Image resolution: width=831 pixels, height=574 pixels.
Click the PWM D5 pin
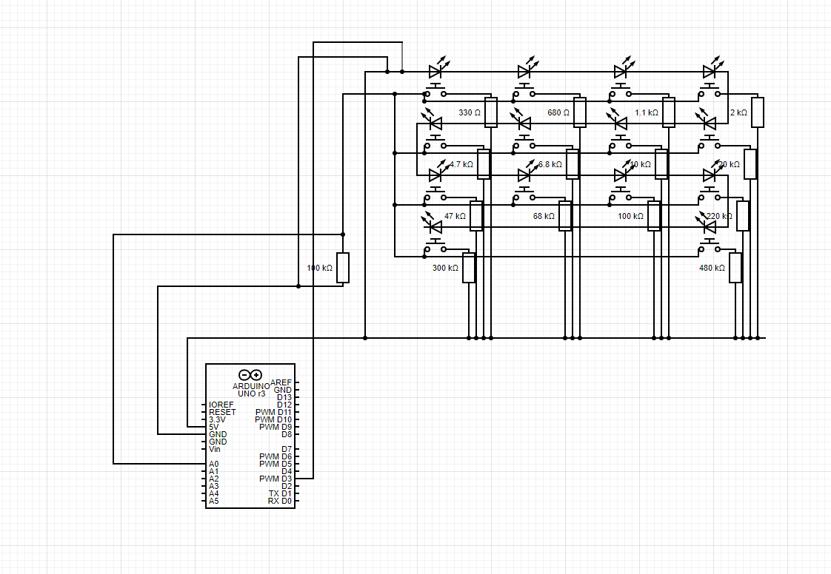tap(276, 464)
